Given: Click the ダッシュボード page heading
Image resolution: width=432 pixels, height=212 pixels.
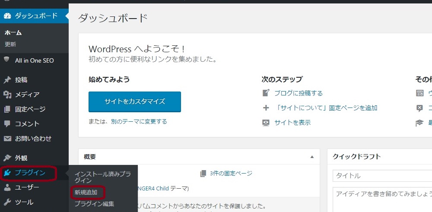Looking at the screenshot, I should pyautogui.click(x=113, y=19).
